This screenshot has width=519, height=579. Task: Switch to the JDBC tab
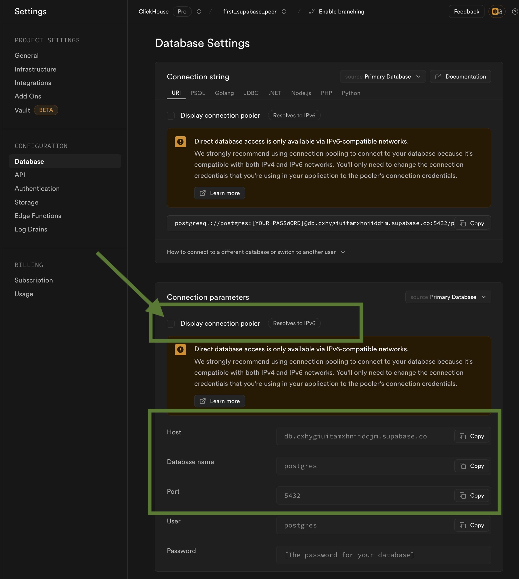click(251, 93)
